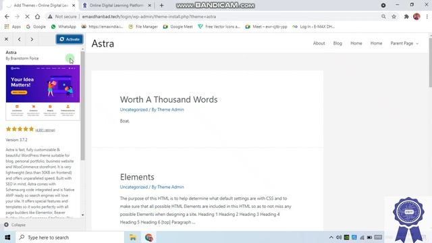Open the Chrome profile avatar
Viewport: 432px width, 243px height.
coord(416,16)
